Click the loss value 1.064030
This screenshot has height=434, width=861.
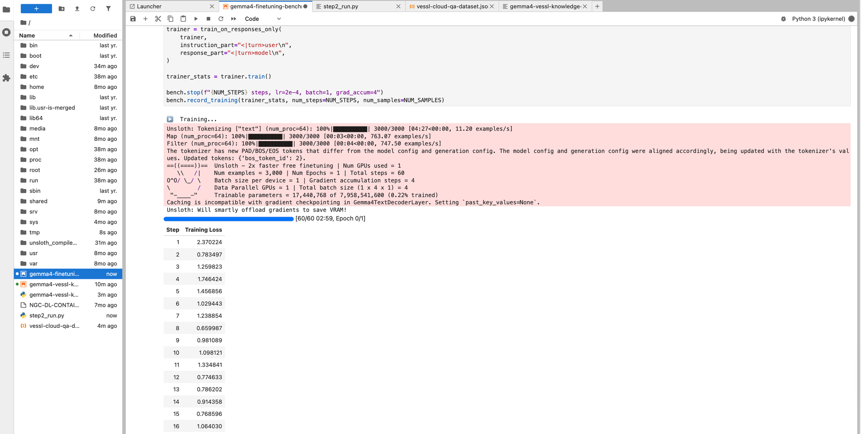coord(209,426)
